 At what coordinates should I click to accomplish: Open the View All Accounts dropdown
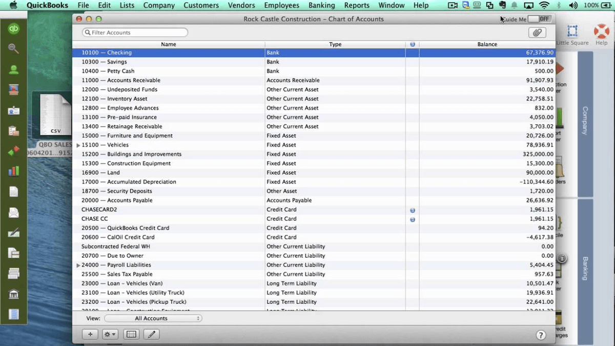[x=153, y=318]
